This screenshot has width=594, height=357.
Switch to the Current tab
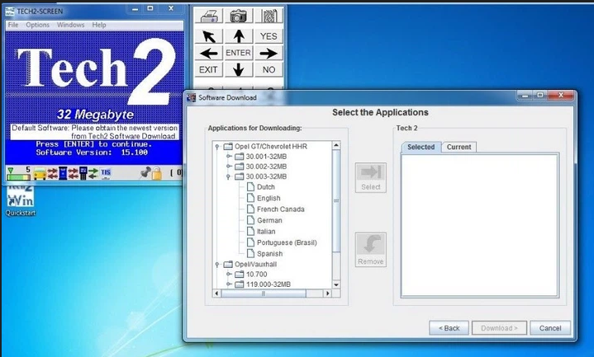coord(459,147)
